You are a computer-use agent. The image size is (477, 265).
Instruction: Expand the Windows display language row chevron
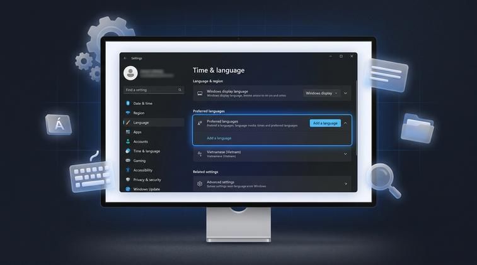345,94
